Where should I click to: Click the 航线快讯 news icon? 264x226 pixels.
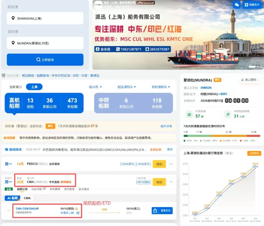click(7, 150)
